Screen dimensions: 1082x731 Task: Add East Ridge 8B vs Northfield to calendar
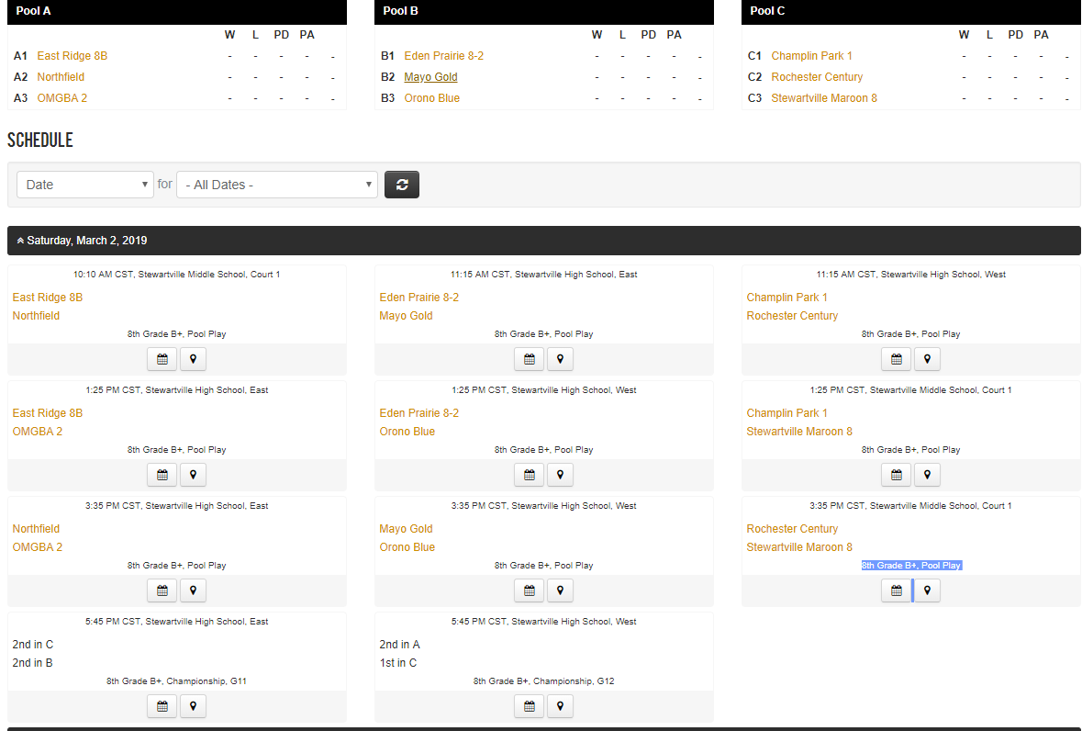pos(162,359)
